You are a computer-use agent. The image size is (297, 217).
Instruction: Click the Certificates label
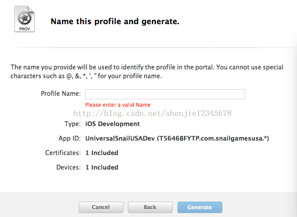point(63,153)
